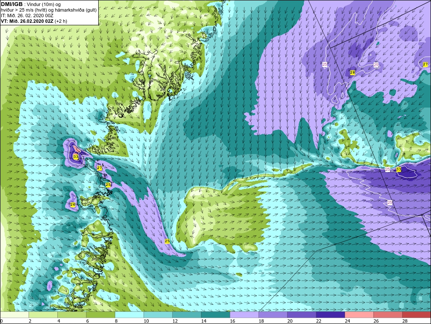Click the yellow 33 label next to white 25
Image resolution: width=431 pixels, height=324 pixels.
coord(399,169)
